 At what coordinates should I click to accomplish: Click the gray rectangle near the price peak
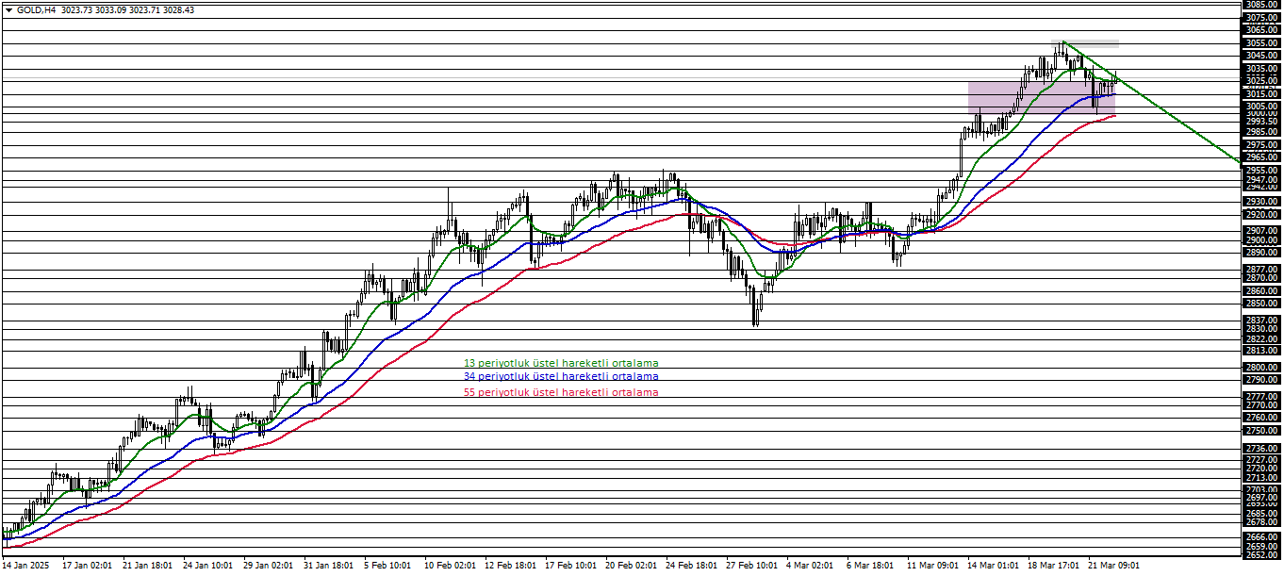pos(1085,44)
